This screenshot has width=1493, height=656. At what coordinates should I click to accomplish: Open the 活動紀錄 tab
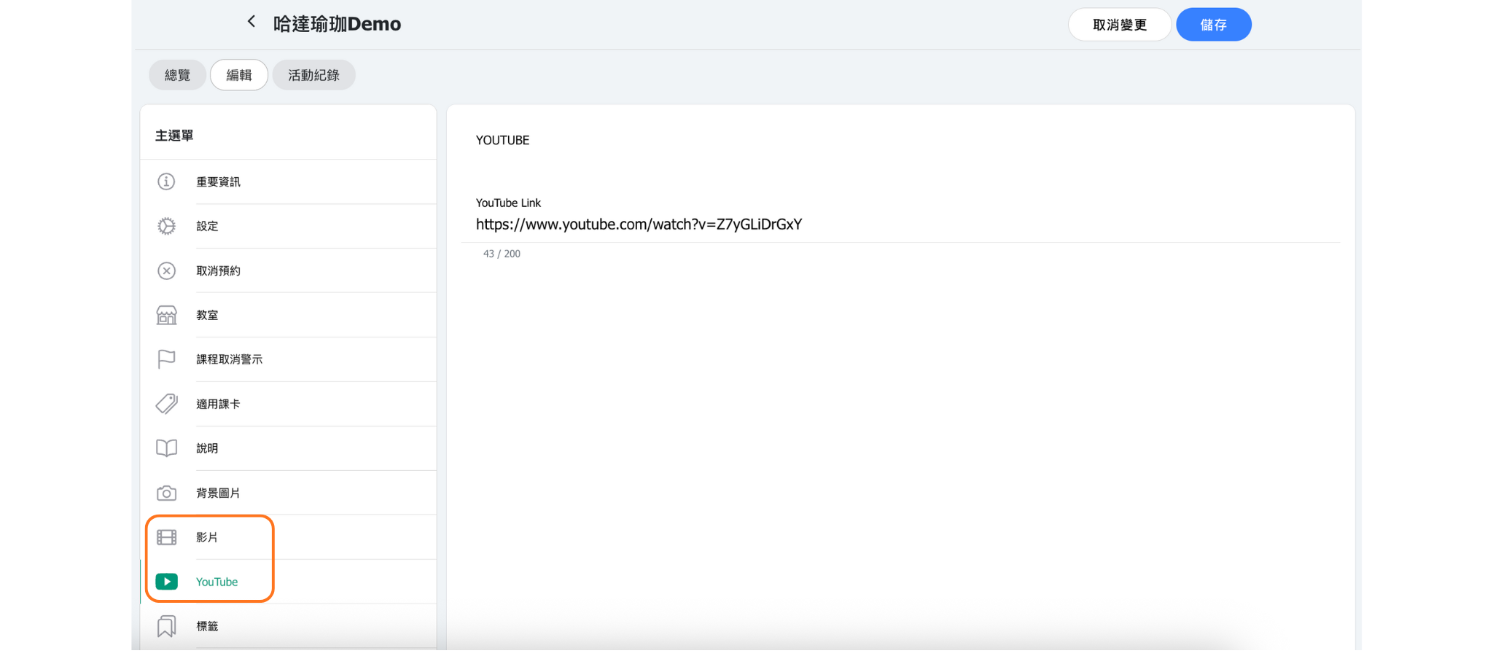pos(313,75)
